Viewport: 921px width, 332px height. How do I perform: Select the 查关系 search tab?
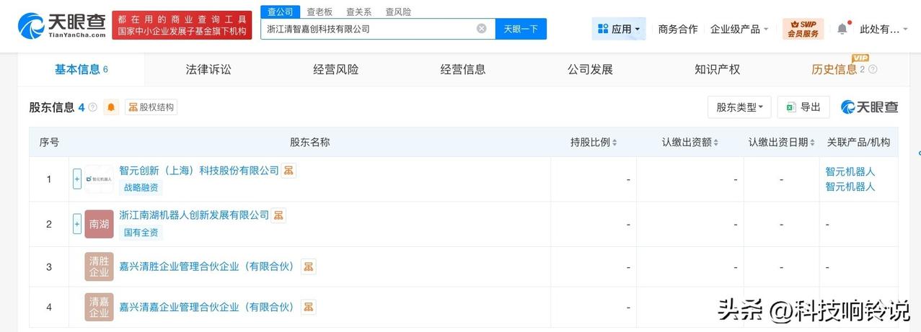(358, 12)
